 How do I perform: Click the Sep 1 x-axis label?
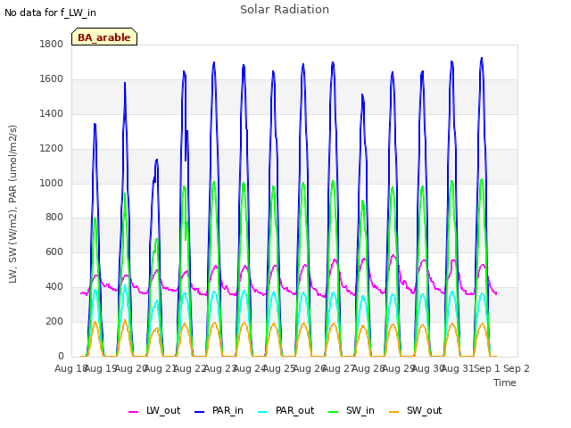[x=487, y=368]
